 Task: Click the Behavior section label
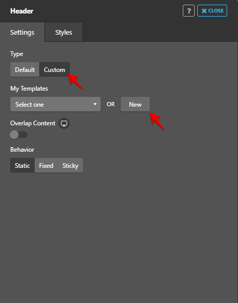click(22, 150)
